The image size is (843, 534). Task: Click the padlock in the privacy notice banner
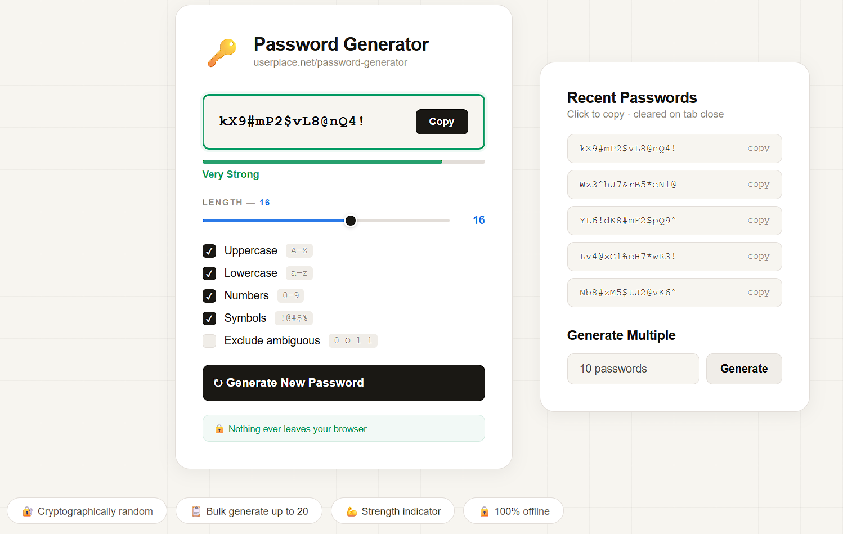pos(219,428)
